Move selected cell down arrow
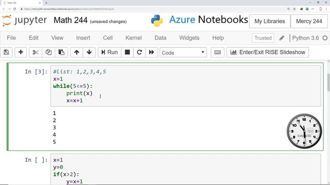The height and width of the screenshot is (185, 330). click(x=89, y=52)
